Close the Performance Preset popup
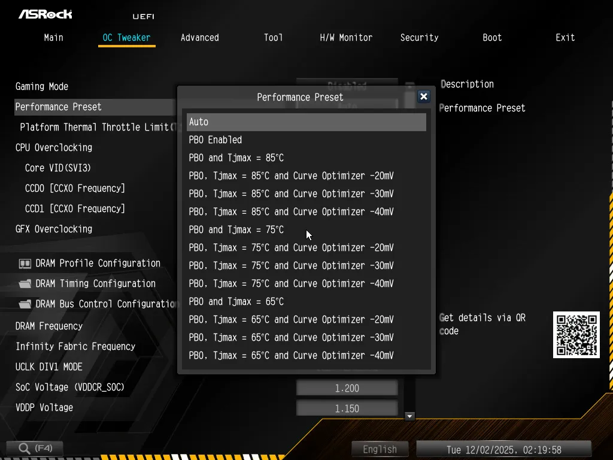The width and height of the screenshot is (613, 460). (x=423, y=96)
